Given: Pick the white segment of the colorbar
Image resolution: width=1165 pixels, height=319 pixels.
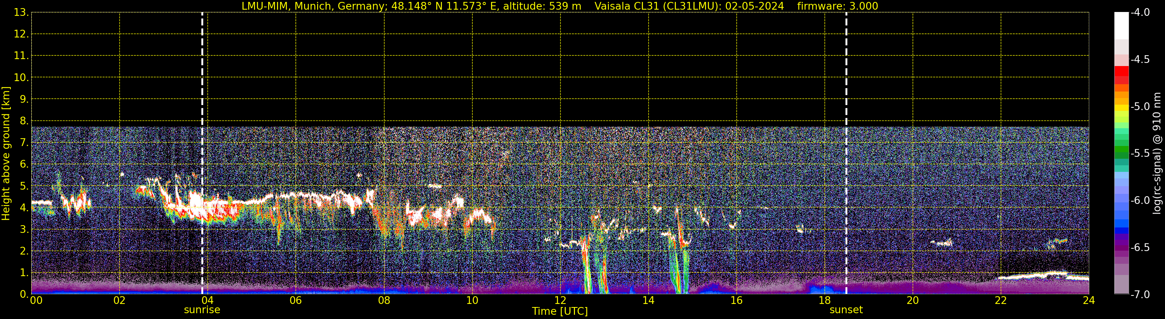Looking at the screenshot, I should 1122,26.
